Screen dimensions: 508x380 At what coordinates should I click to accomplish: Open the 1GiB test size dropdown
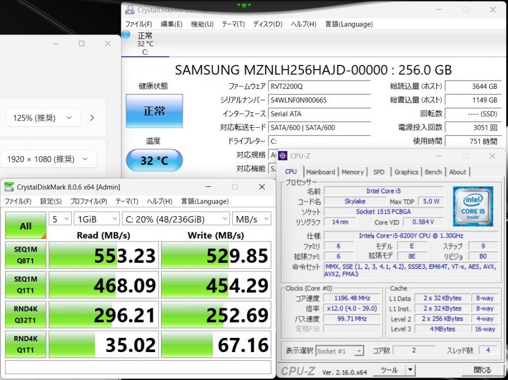tap(96, 219)
